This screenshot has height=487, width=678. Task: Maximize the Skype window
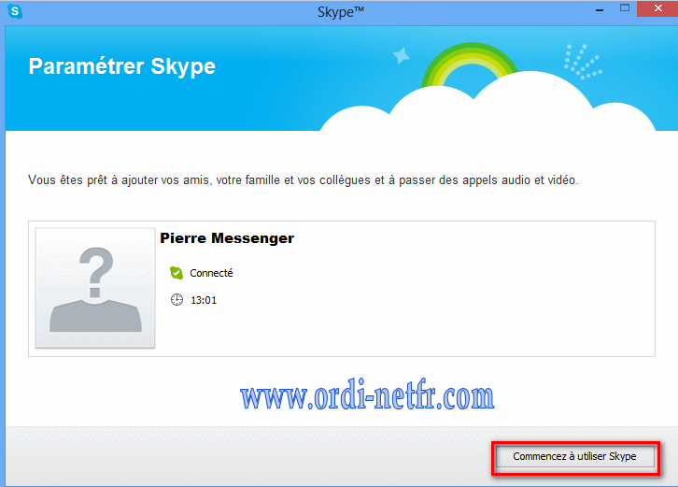pos(625,8)
